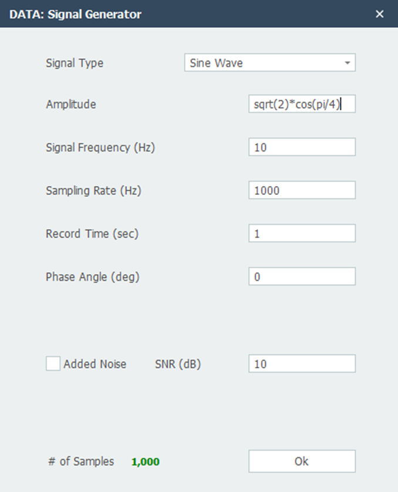Click the 'Amplitude' label text

pos(70,105)
